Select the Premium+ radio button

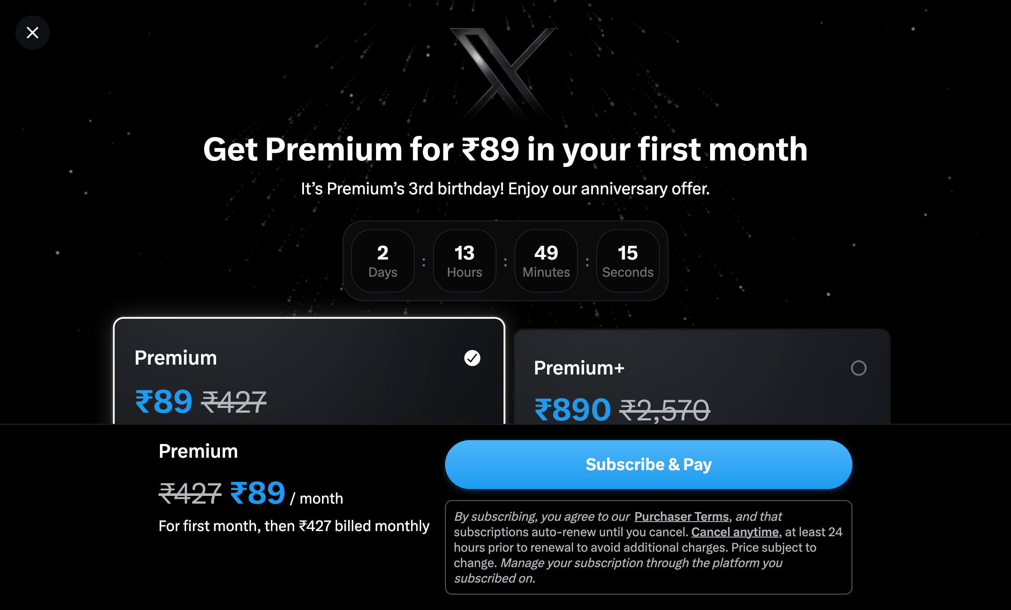point(858,368)
